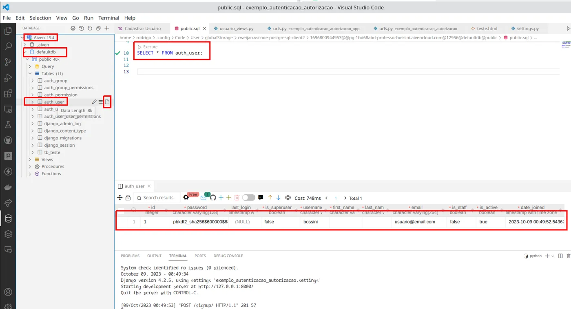Open the Docker whale view
Image resolution: width=571 pixels, height=309 pixels.
point(8,187)
